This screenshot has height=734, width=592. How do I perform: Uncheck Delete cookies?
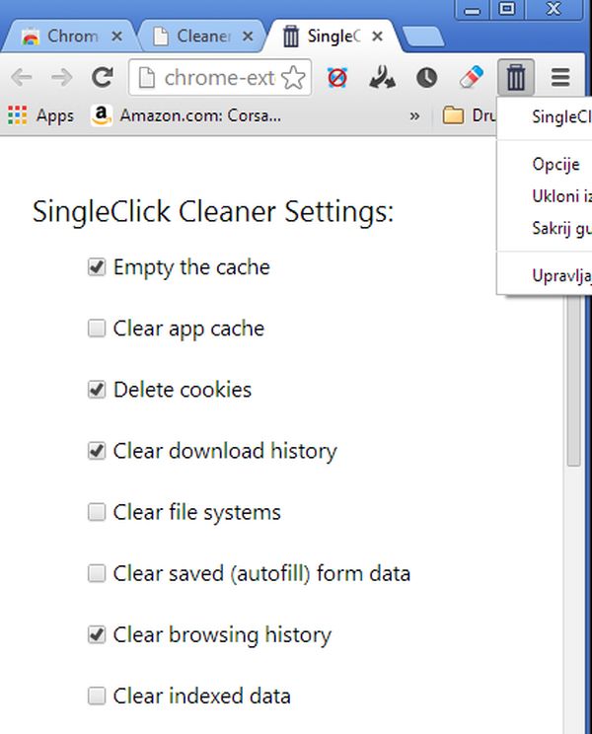[x=97, y=390]
